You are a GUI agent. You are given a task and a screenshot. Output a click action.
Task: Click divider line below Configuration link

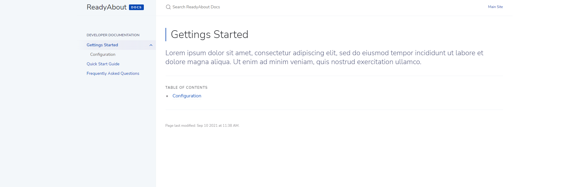coord(334,110)
